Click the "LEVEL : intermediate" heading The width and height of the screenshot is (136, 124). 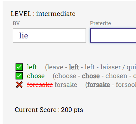[43, 14]
